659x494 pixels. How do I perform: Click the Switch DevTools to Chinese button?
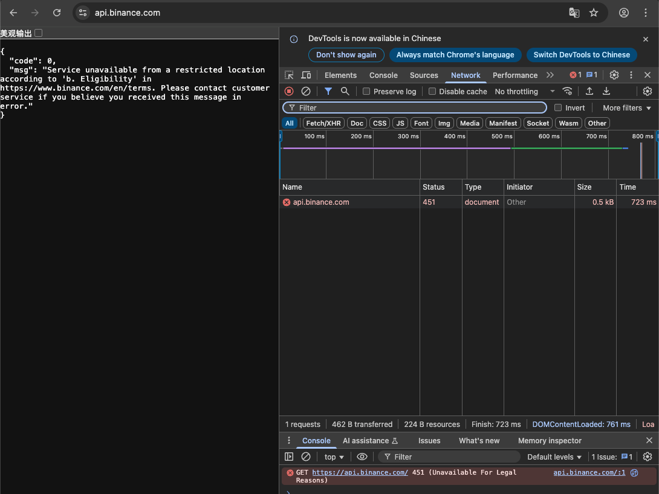pos(582,55)
